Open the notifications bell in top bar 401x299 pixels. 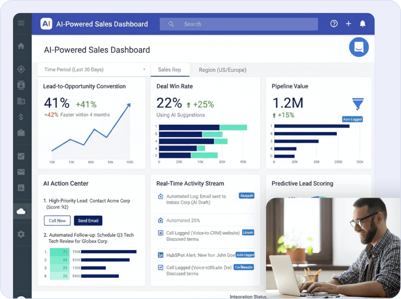coord(363,24)
